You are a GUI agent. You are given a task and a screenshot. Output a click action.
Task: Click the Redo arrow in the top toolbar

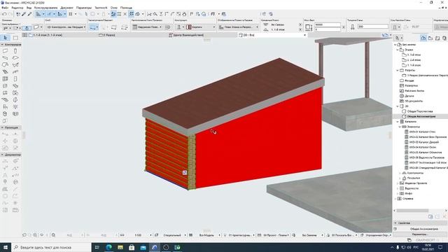coord(10,14)
